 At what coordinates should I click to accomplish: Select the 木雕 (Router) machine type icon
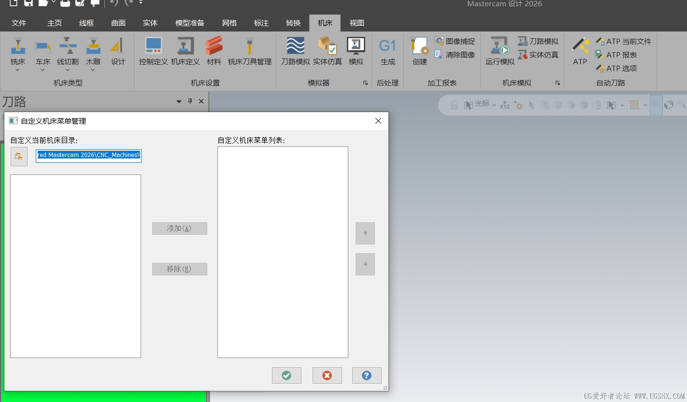93,46
